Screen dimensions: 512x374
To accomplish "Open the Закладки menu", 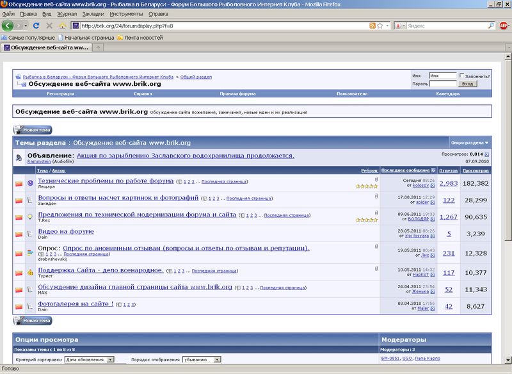I will pyautogui.click(x=93, y=13).
